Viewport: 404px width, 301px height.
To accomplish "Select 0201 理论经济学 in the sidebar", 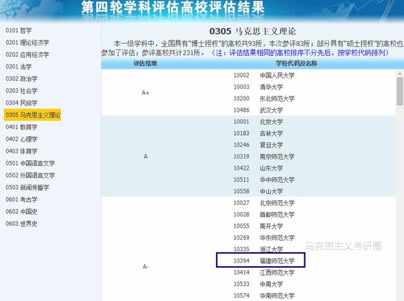I will coord(27,42).
